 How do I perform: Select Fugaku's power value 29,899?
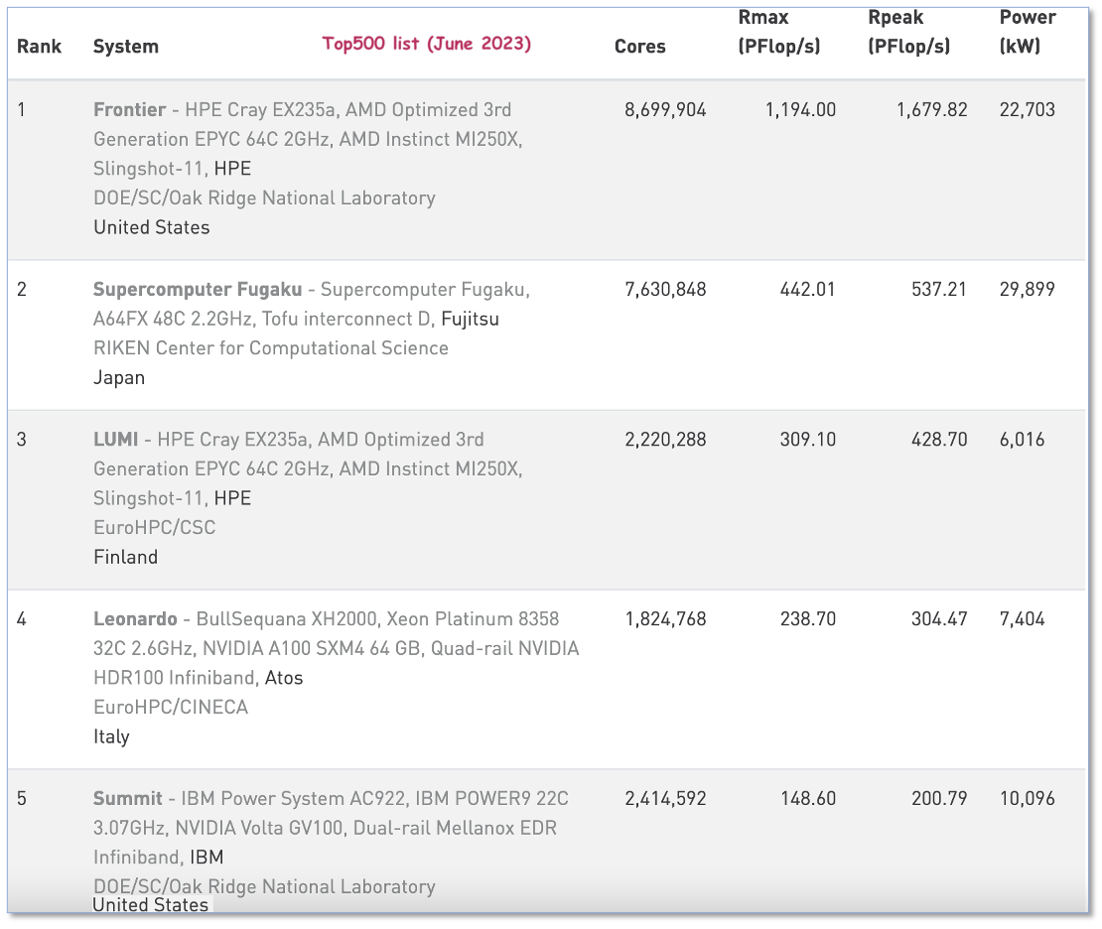pos(1027,290)
